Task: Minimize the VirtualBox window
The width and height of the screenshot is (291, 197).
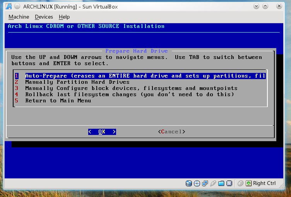Action: point(256,6)
